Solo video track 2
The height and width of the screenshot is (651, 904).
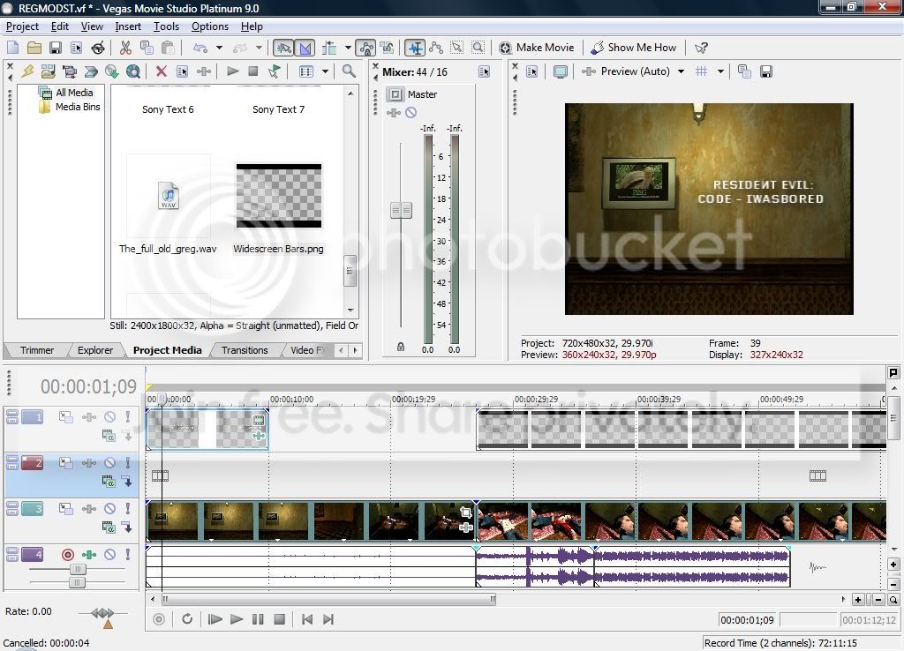[127, 462]
